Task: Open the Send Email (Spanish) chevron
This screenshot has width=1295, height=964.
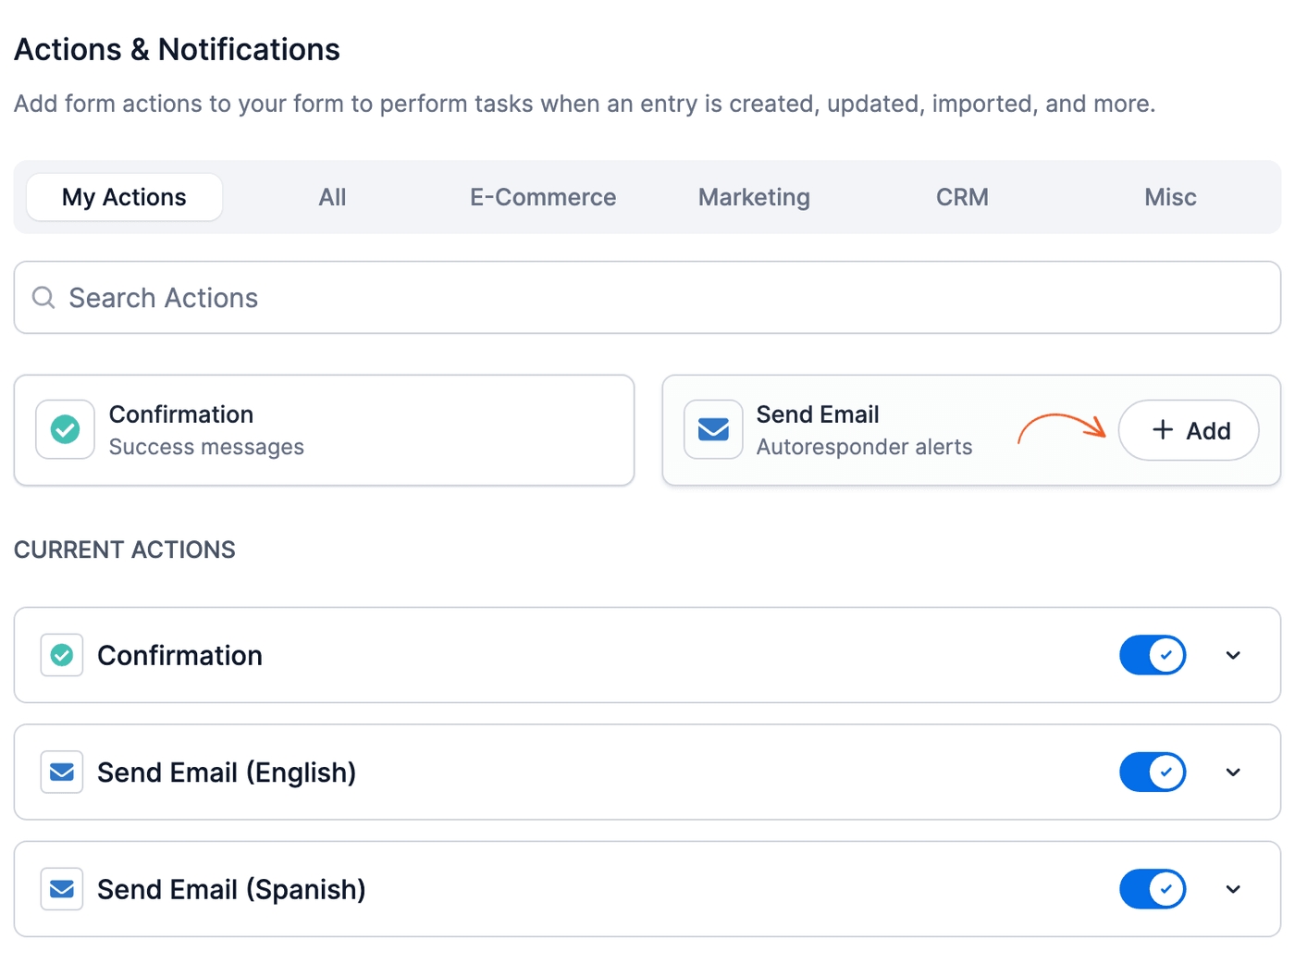Action: click(1233, 889)
